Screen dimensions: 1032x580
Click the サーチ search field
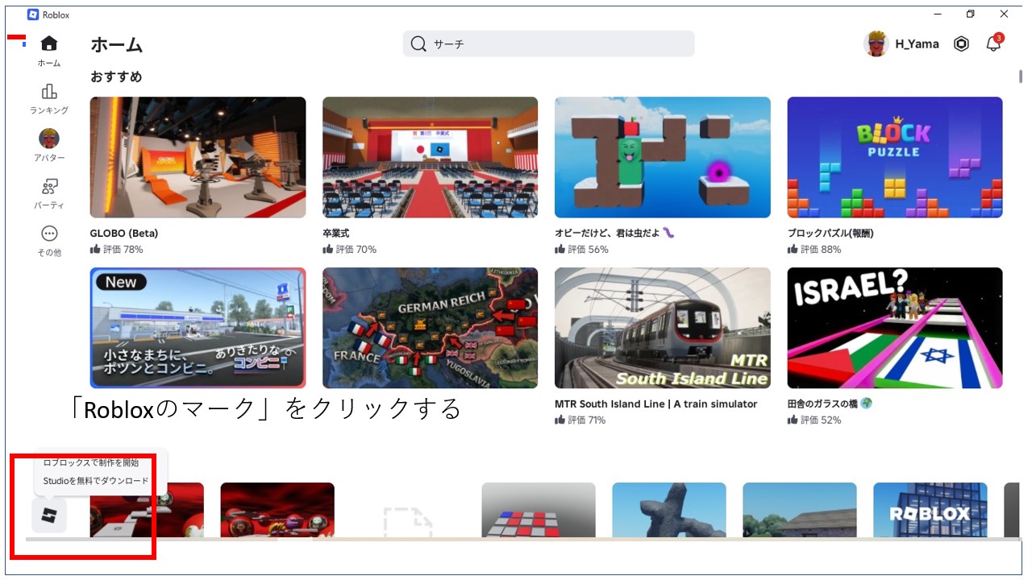coord(548,44)
